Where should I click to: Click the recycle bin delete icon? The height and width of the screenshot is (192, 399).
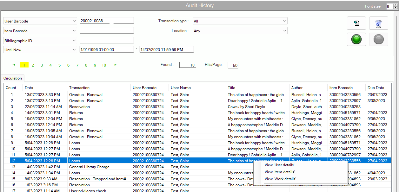point(378,23)
